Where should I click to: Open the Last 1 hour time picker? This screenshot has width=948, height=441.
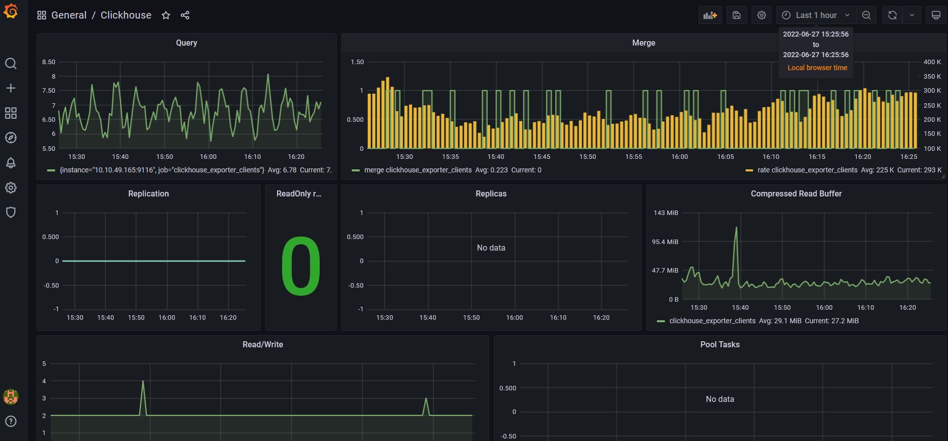coord(816,16)
